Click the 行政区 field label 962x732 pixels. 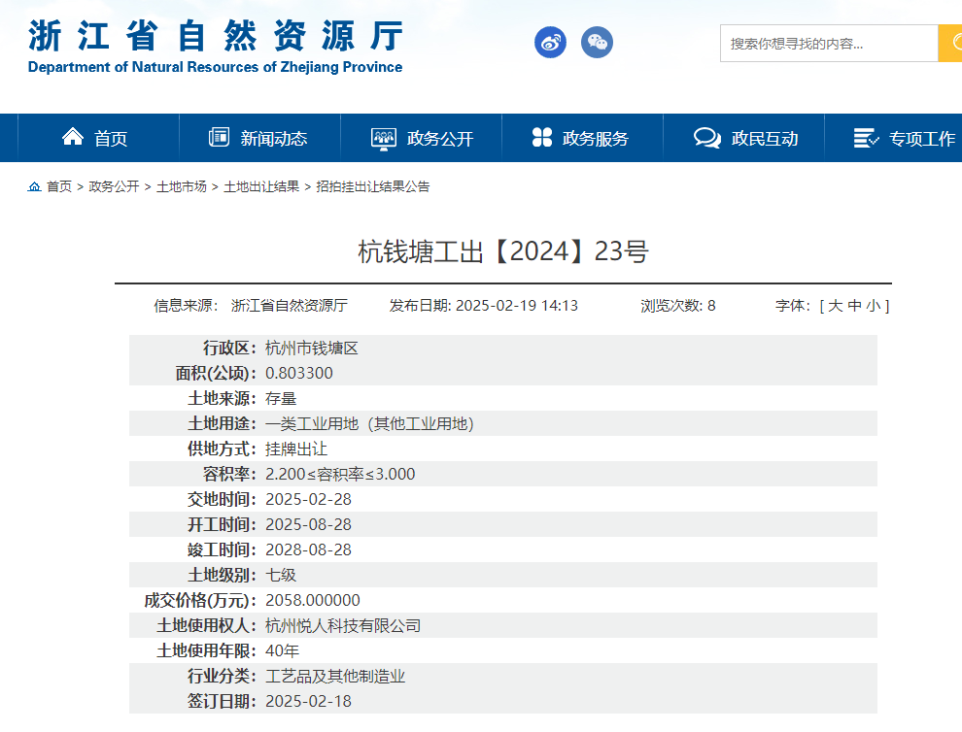point(229,349)
